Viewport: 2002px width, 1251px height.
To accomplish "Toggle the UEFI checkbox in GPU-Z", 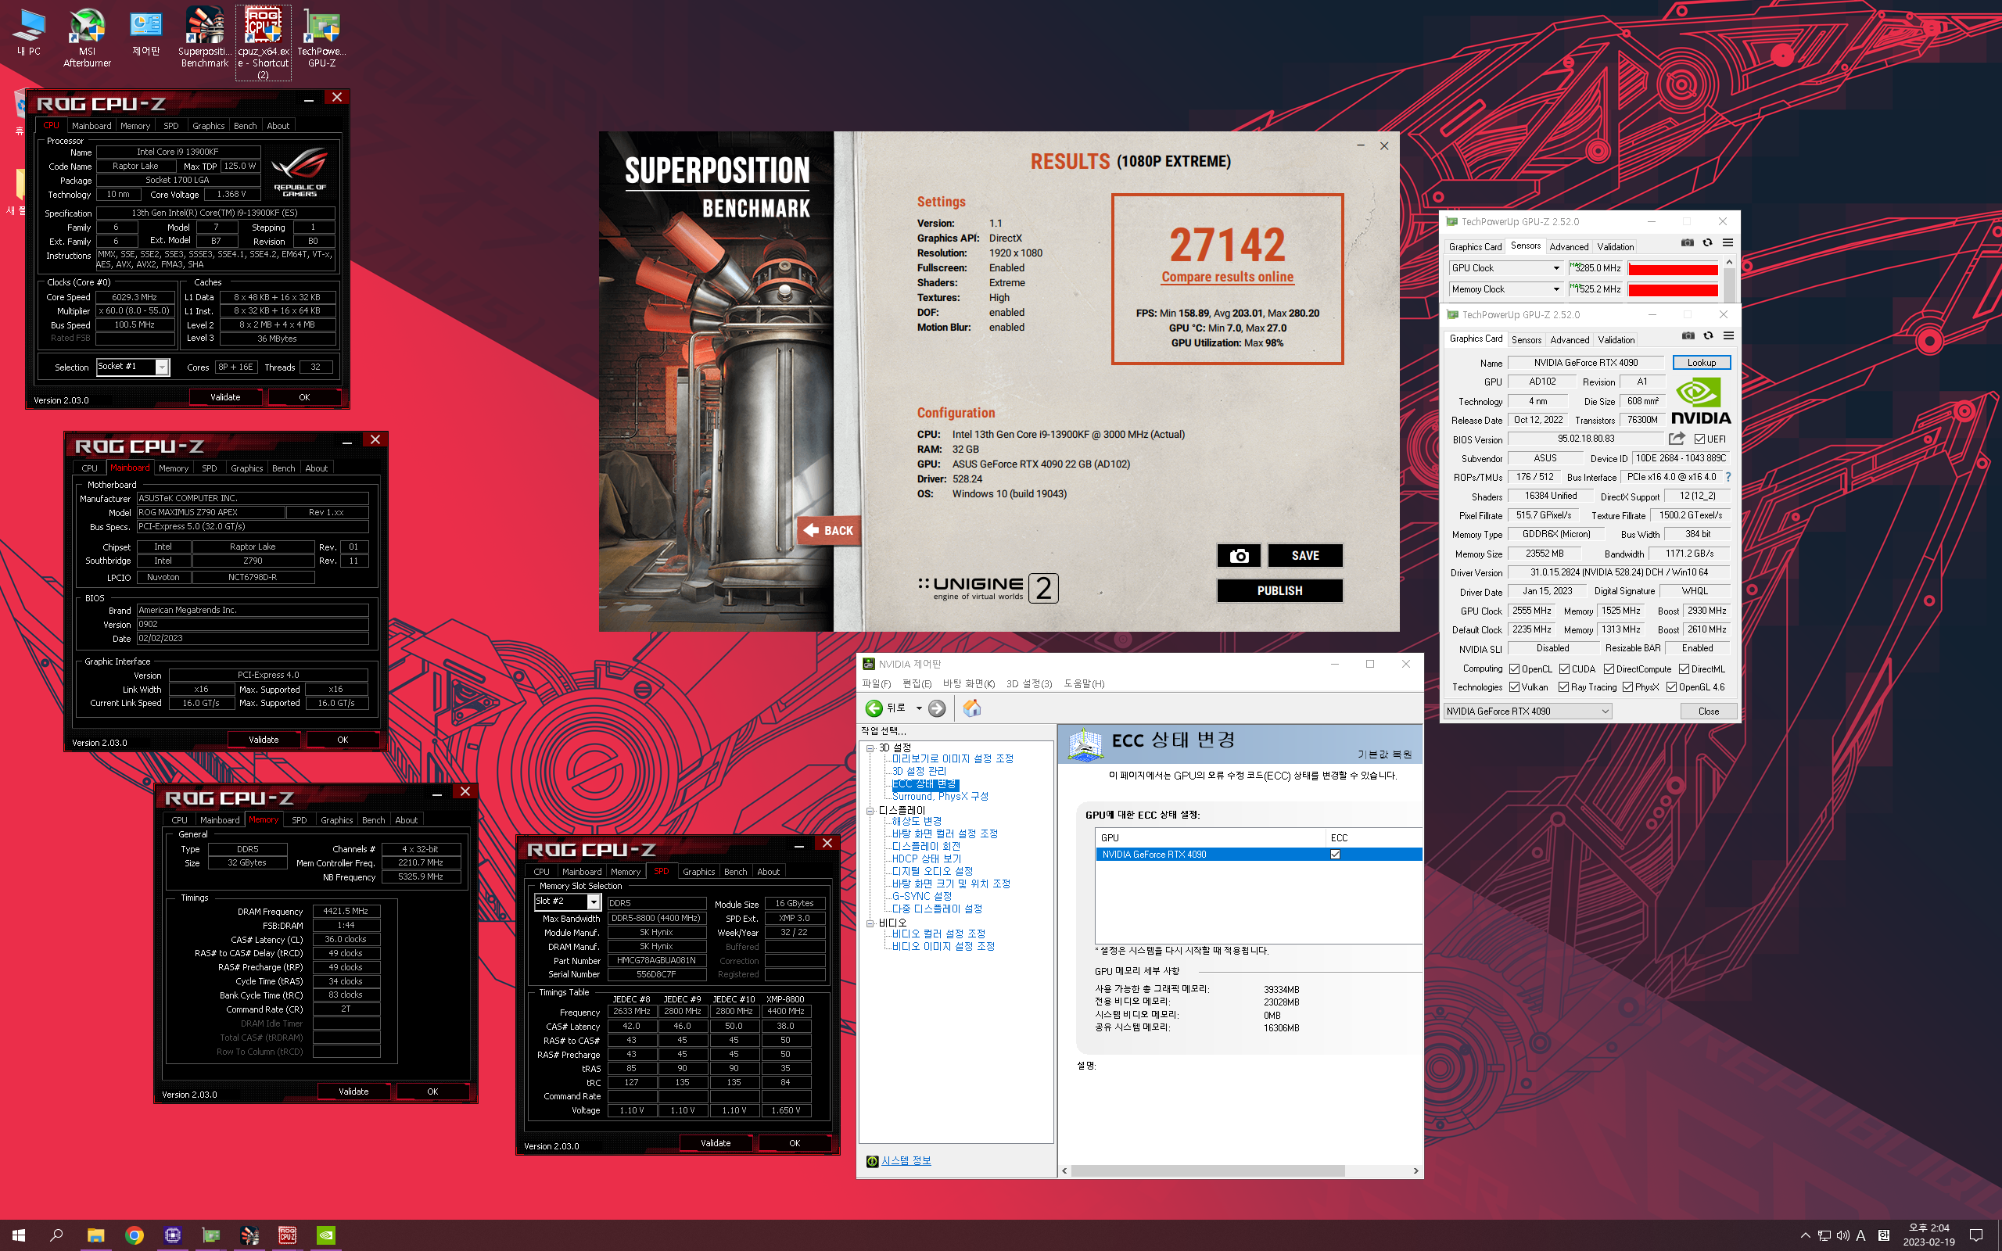I will click(1700, 439).
